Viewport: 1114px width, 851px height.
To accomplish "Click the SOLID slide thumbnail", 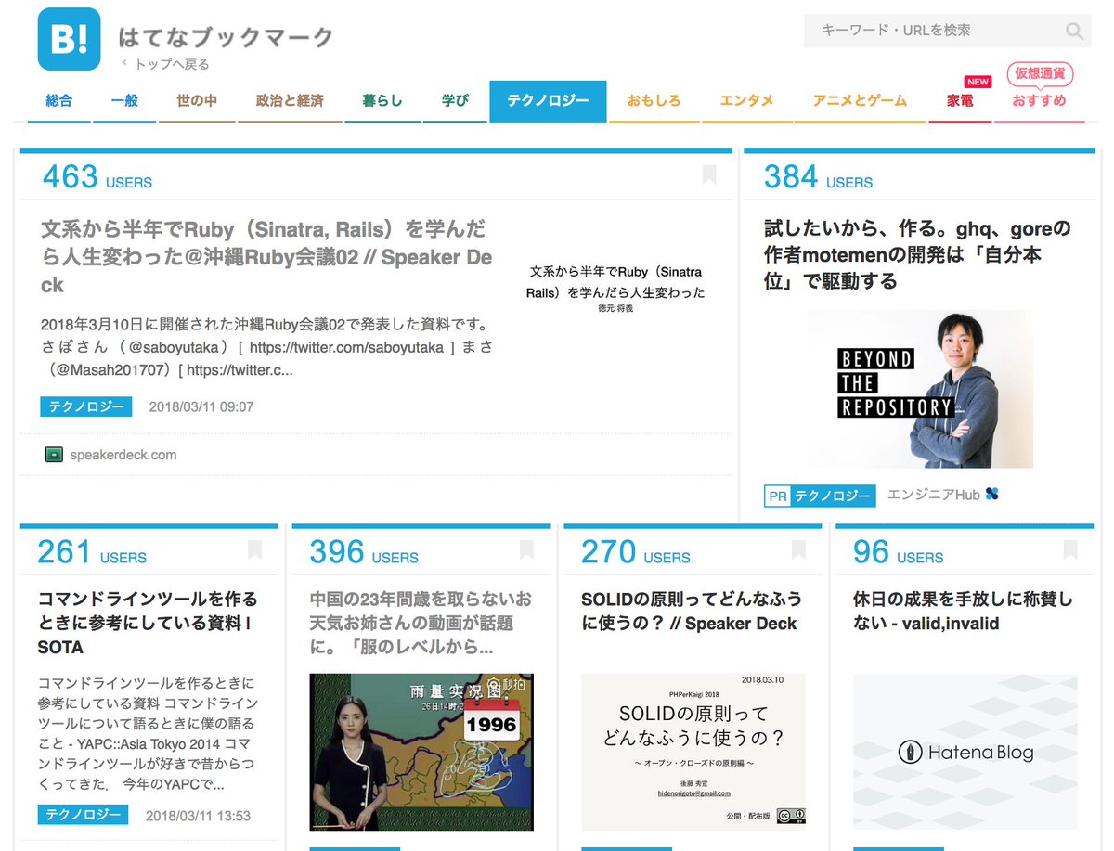I will (693, 752).
